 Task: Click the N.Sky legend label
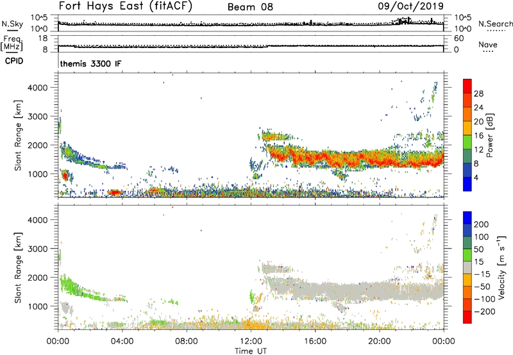click(x=12, y=24)
